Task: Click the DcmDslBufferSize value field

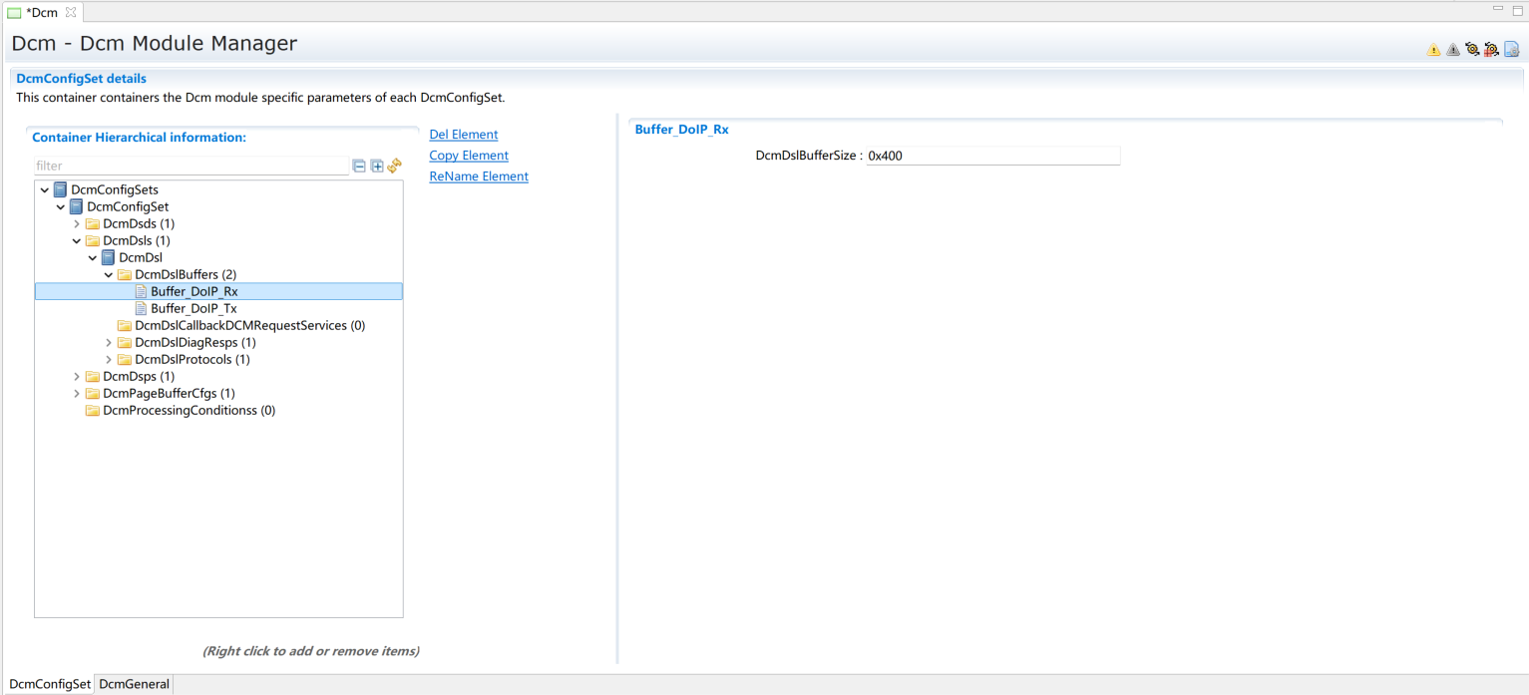Action: (x=992, y=157)
